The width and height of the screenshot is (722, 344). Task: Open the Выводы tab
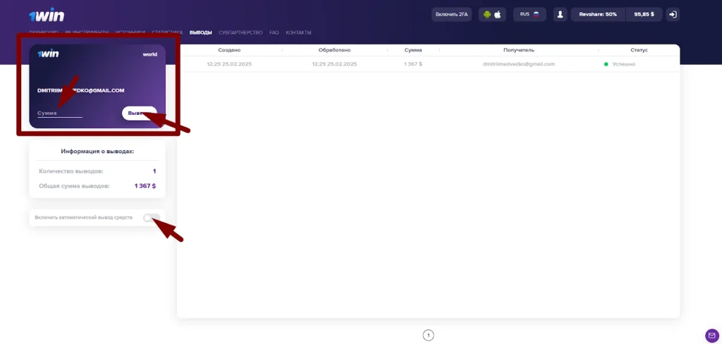tap(201, 32)
